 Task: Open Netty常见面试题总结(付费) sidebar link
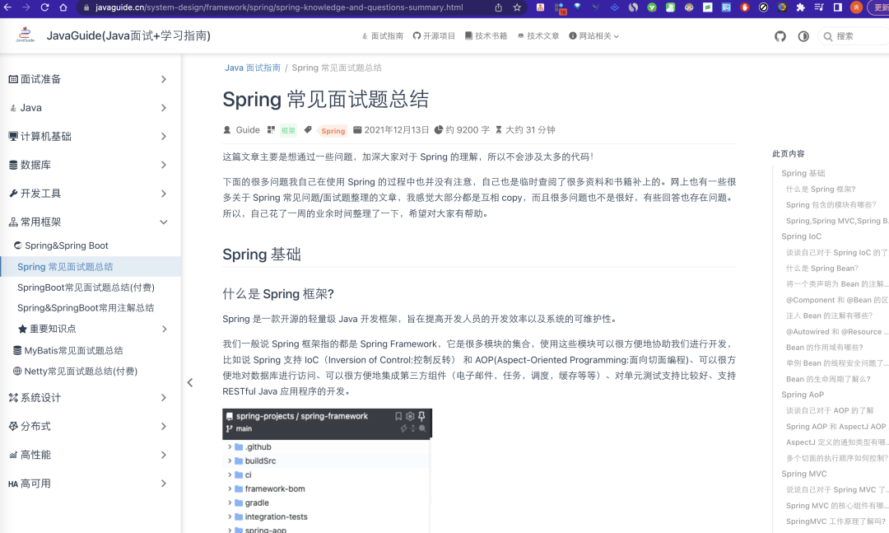[76, 372]
